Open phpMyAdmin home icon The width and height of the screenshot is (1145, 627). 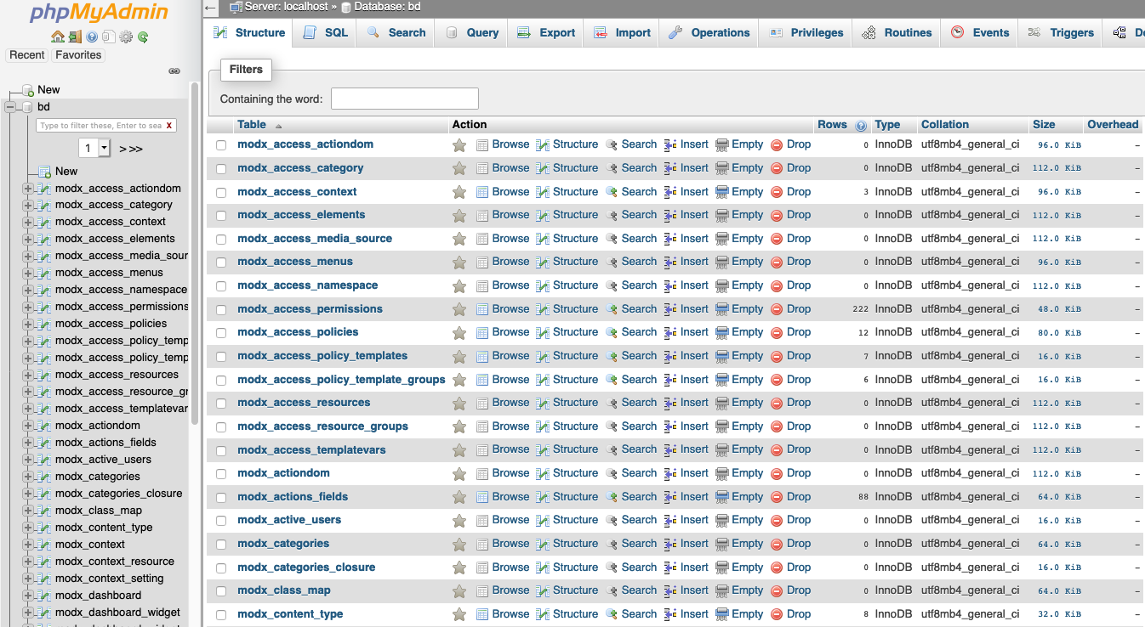point(57,37)
